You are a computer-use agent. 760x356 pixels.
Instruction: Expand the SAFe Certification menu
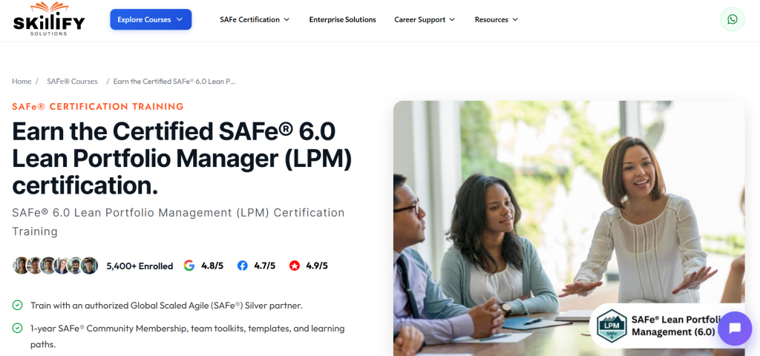[255, 19]
